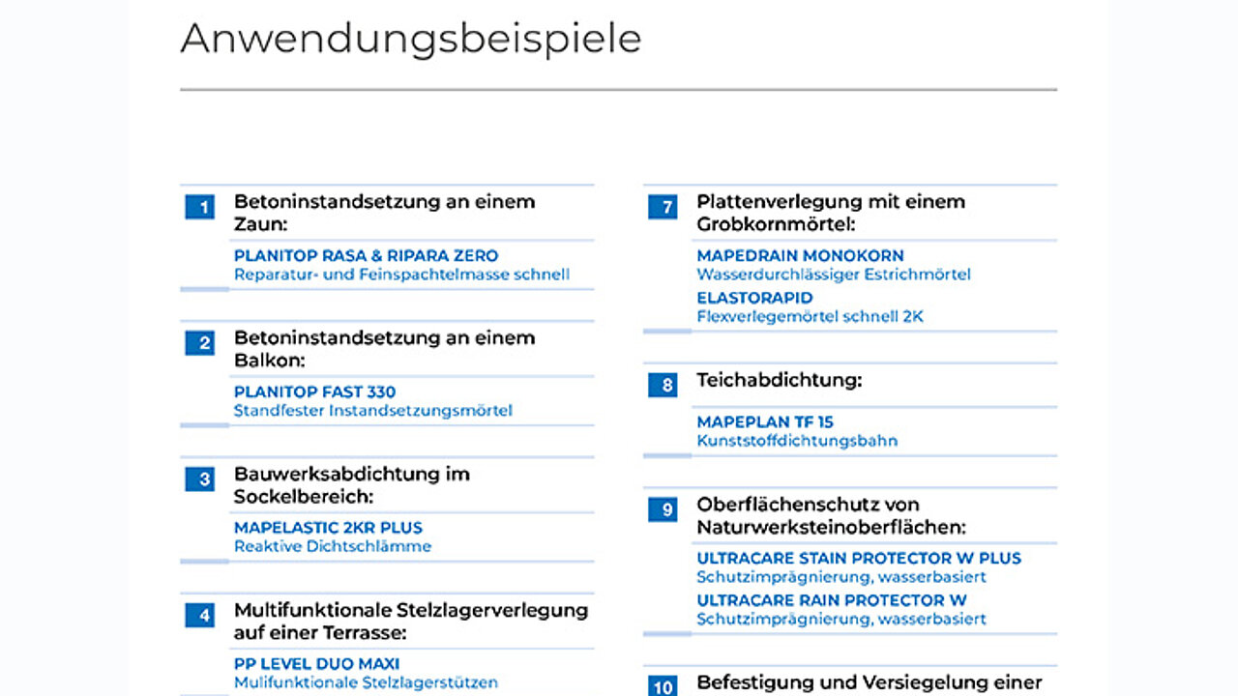Click the blue number 2 badge
Image resolution: width=1238 pixels, height=696 pixels.
(x=199, y=343)
